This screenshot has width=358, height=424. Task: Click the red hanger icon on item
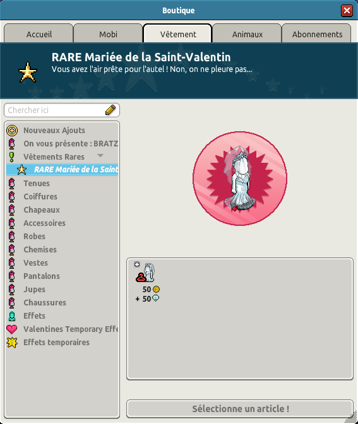(x=141, y=278)
